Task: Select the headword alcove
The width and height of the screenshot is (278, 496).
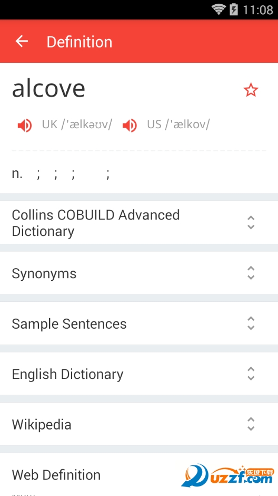Action: [48, 88]
